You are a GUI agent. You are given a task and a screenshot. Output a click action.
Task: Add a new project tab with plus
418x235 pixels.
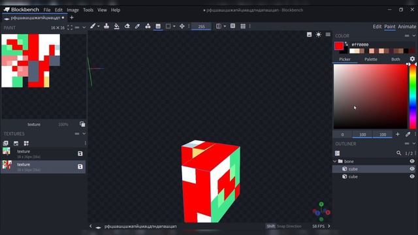71,18
